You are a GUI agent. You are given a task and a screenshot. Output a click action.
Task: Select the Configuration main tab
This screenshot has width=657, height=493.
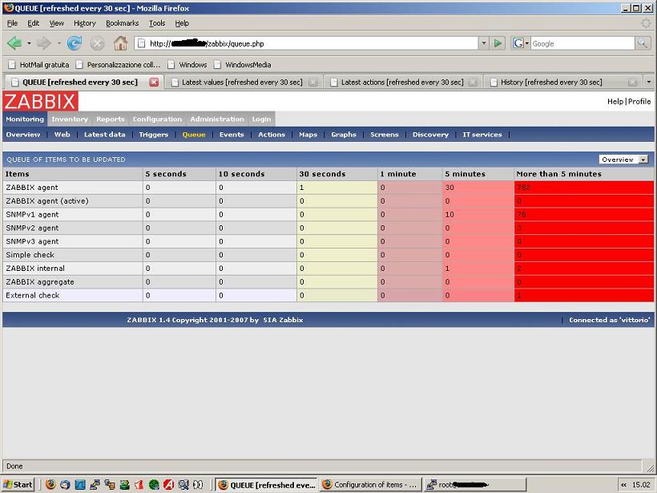(158, 119)
